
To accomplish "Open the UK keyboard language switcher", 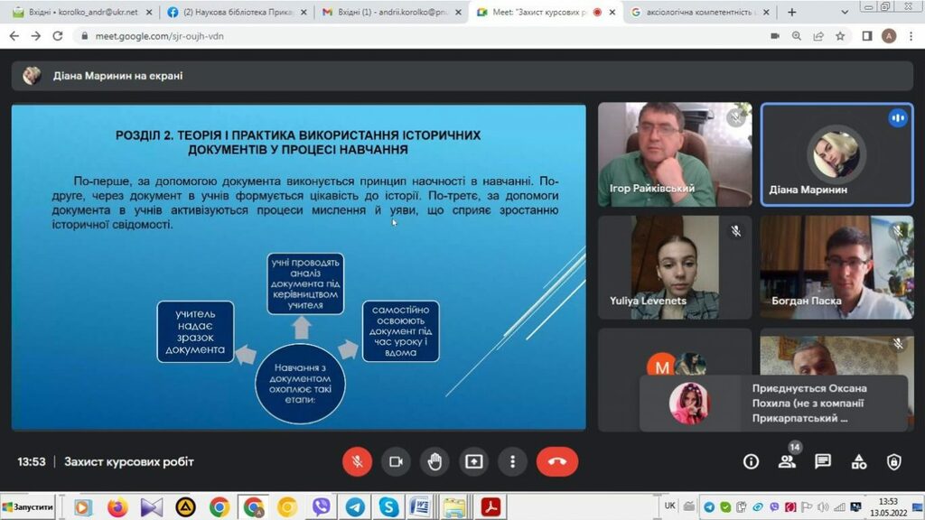I will (669, 506).
